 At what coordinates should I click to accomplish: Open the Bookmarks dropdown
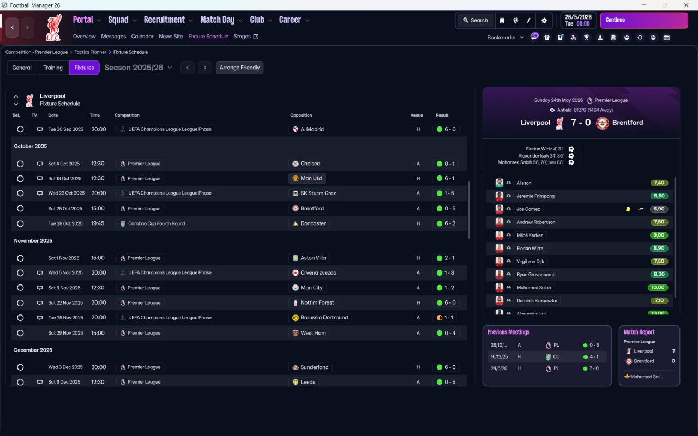pyautogui.click(x=506, y=38)
